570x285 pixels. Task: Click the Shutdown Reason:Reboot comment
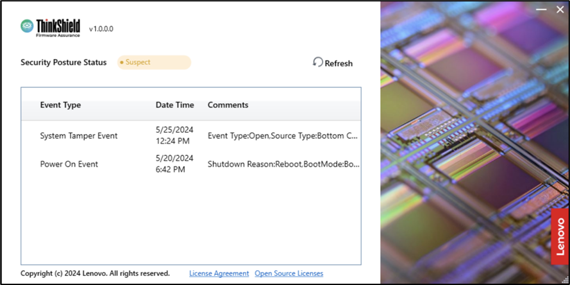point(283,164)
